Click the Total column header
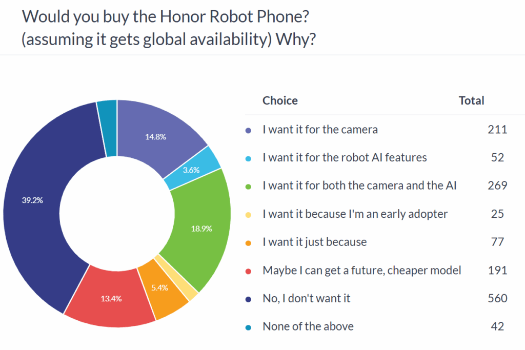Screen dimensions: 525x350 471,100
